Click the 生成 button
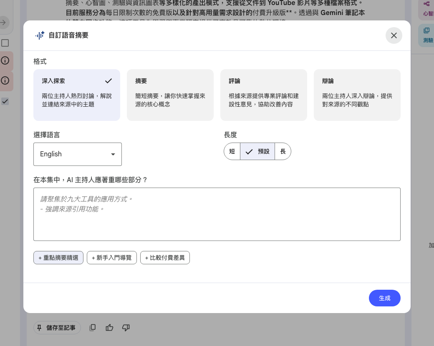This screenshot has height=346, width=434. pyautogui.click(x=384, y=298)
